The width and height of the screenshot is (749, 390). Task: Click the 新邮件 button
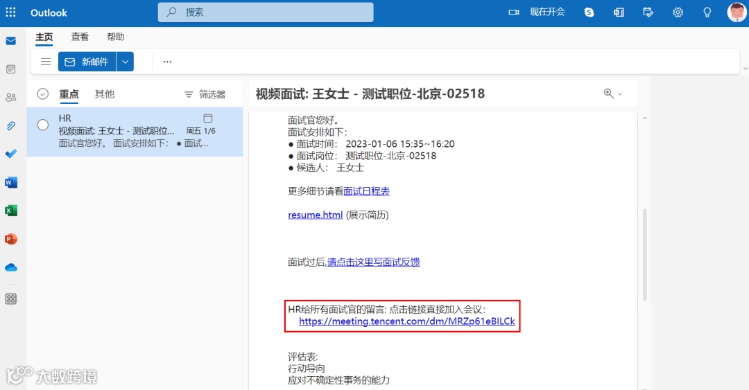click(87, 62)
